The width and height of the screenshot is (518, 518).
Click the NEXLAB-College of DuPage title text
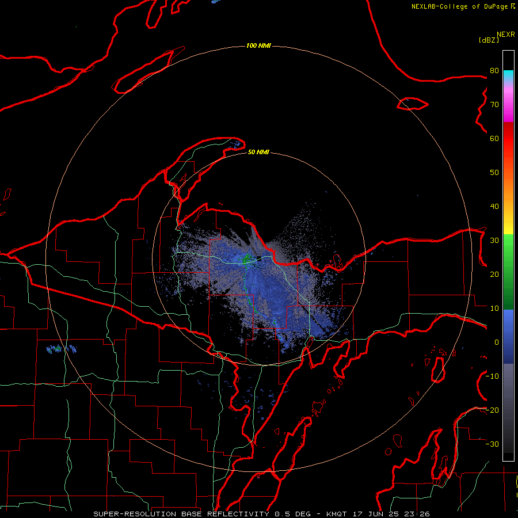463,6
